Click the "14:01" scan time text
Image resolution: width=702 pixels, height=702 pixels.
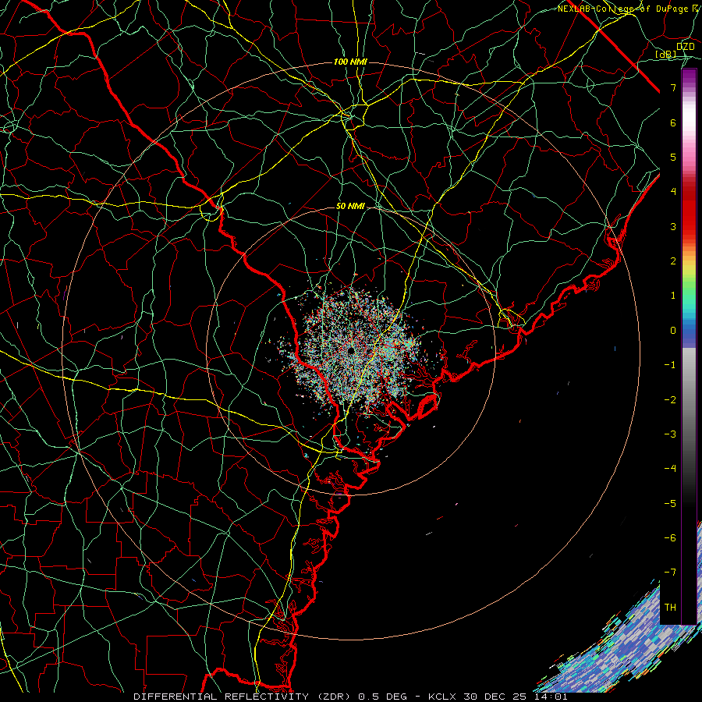[x=551, y=697]
